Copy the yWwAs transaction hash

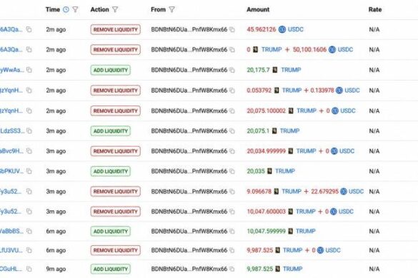29,70
